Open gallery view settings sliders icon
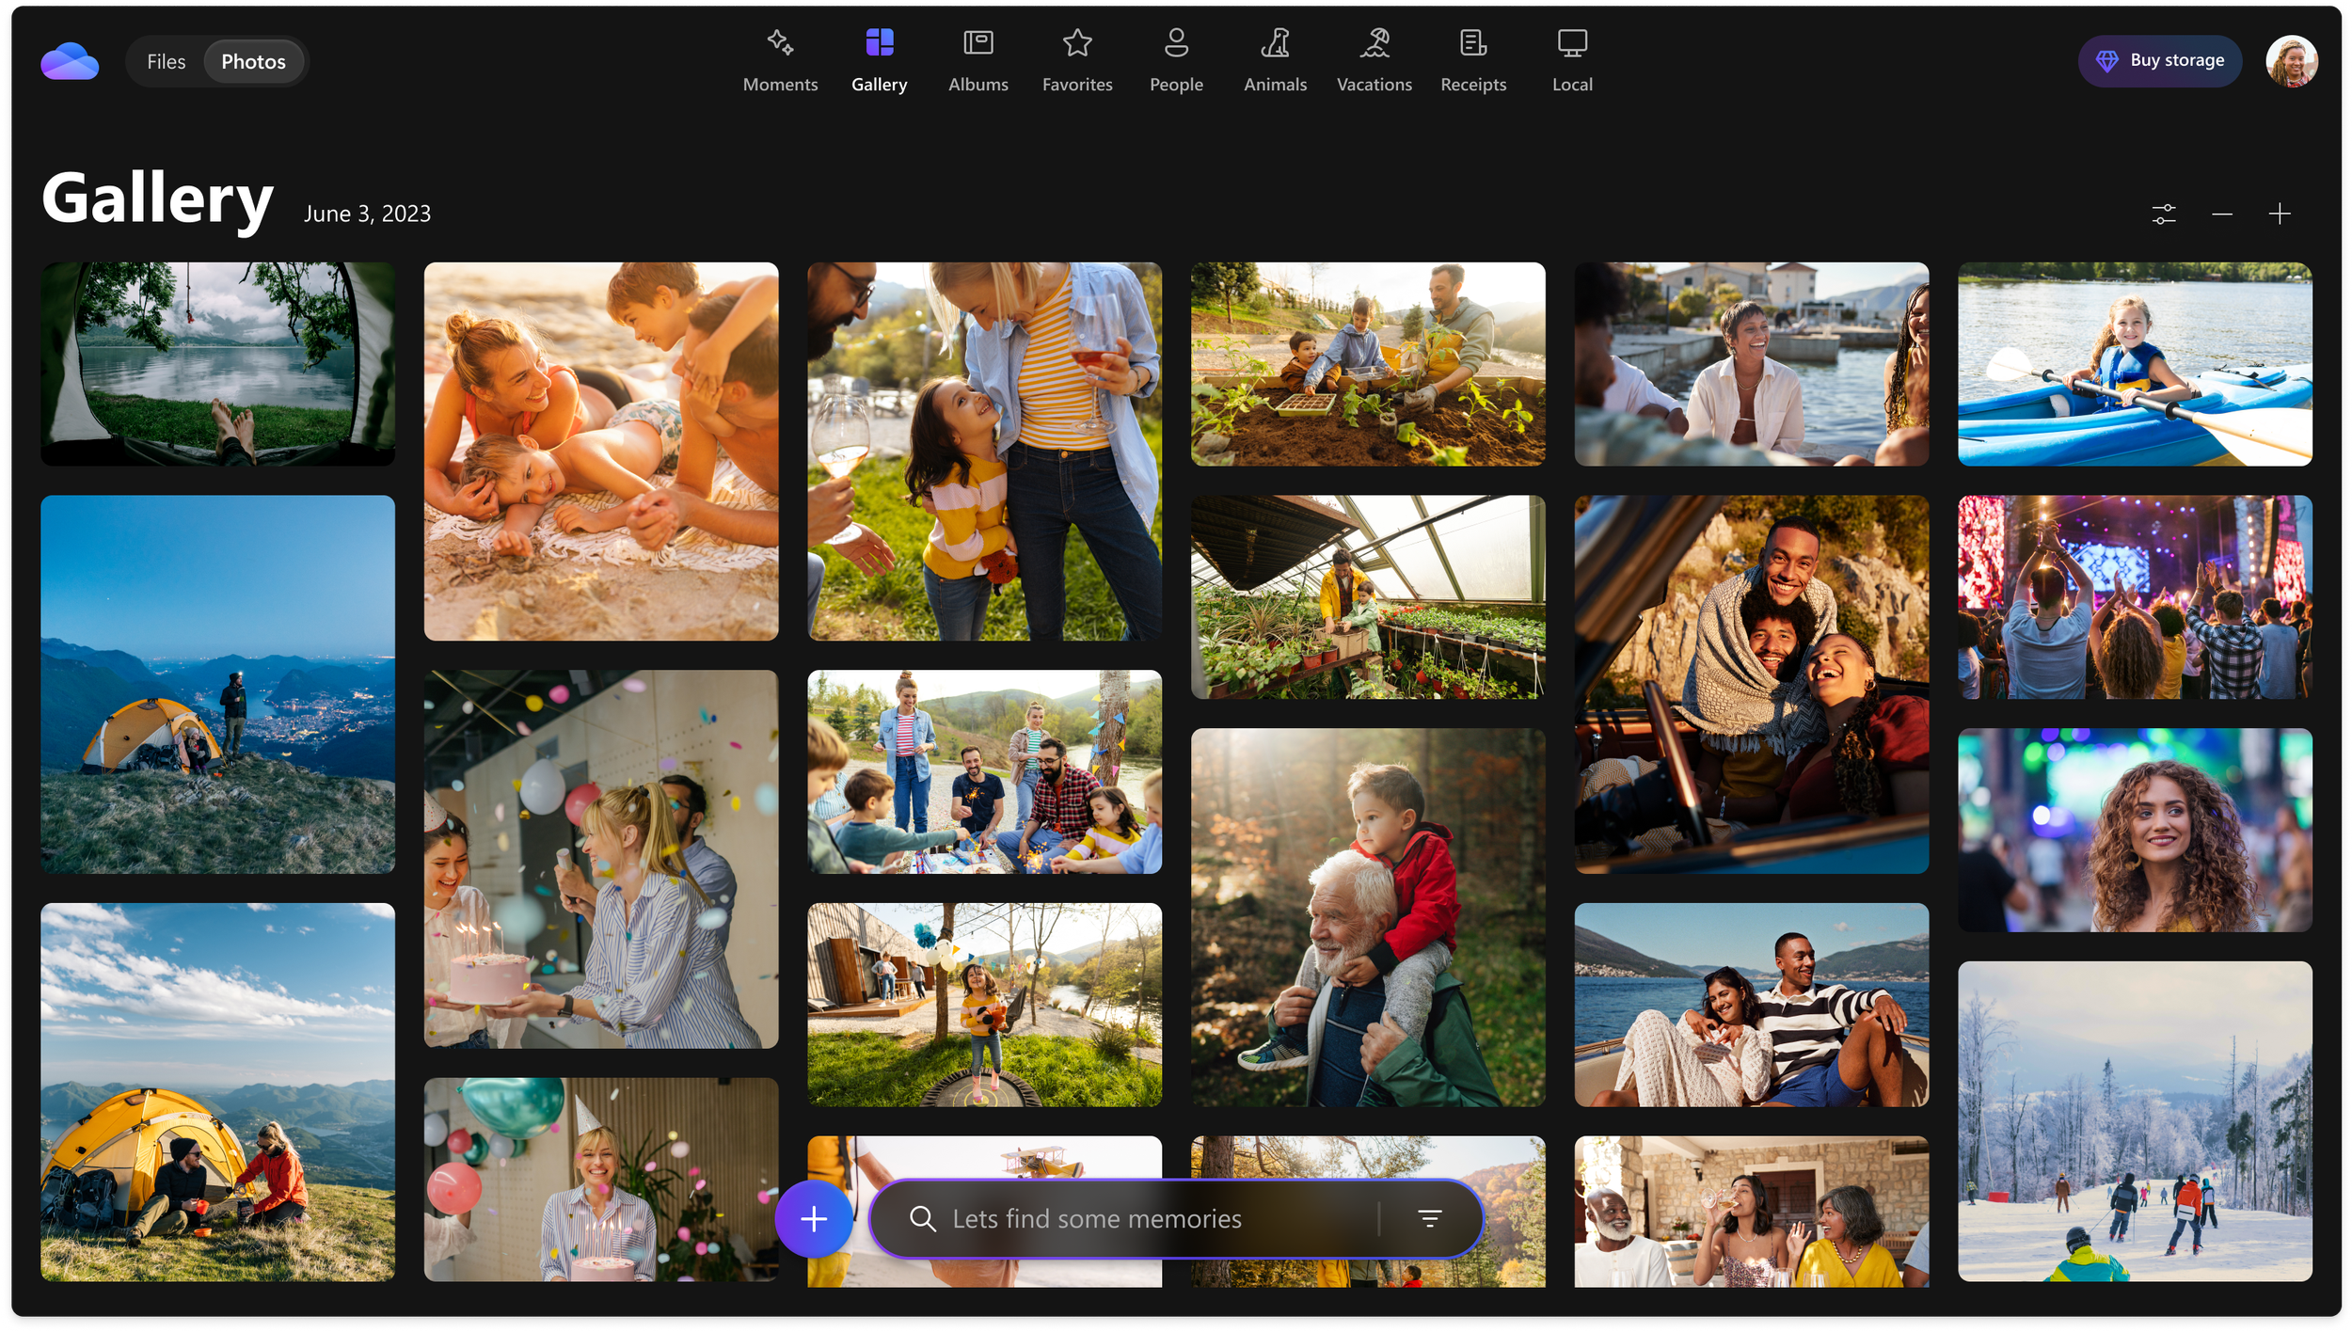The image size is (2352, 1332). [2163, 214]
